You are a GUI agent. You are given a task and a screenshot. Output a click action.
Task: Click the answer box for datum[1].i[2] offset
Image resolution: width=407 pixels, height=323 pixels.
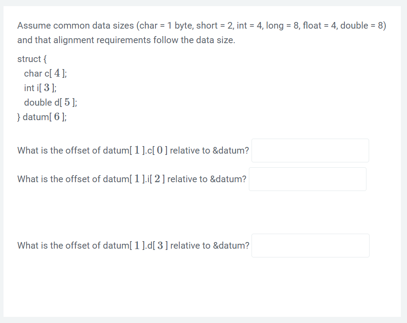click(x=307, y=179)
